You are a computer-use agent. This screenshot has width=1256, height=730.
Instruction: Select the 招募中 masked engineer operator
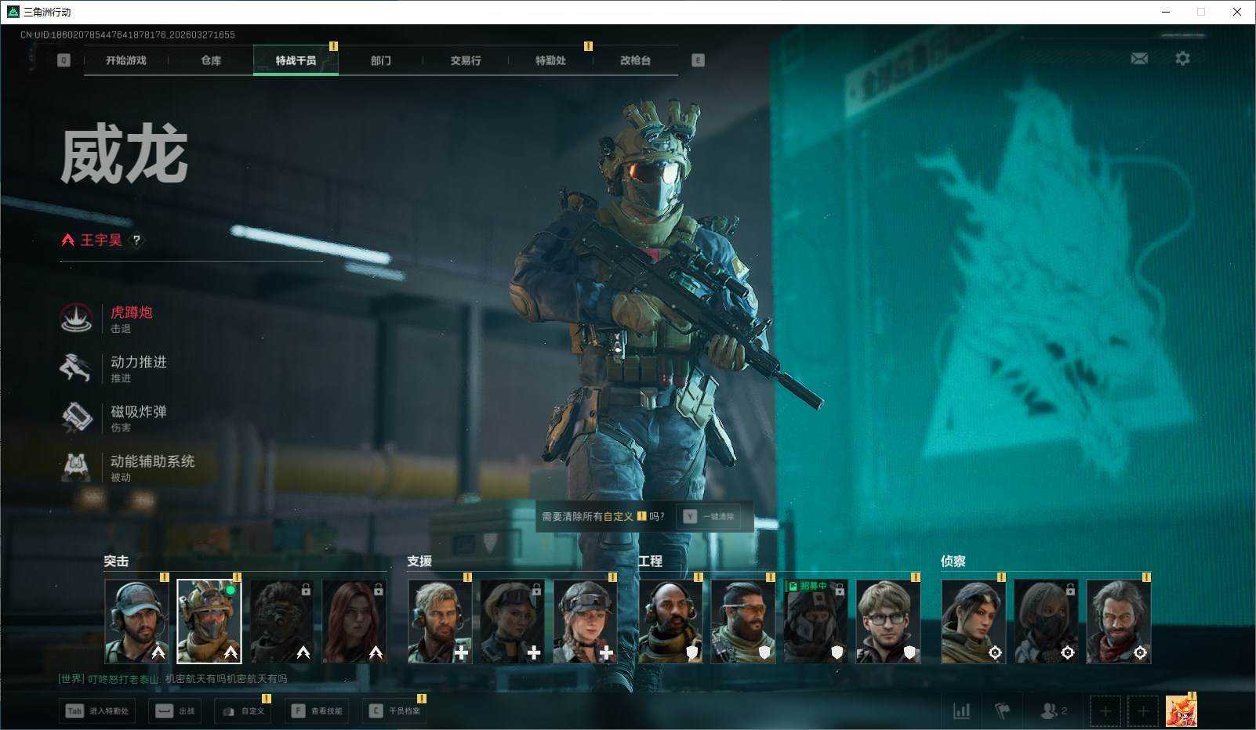pyautogui.click(x=815, y=622)
